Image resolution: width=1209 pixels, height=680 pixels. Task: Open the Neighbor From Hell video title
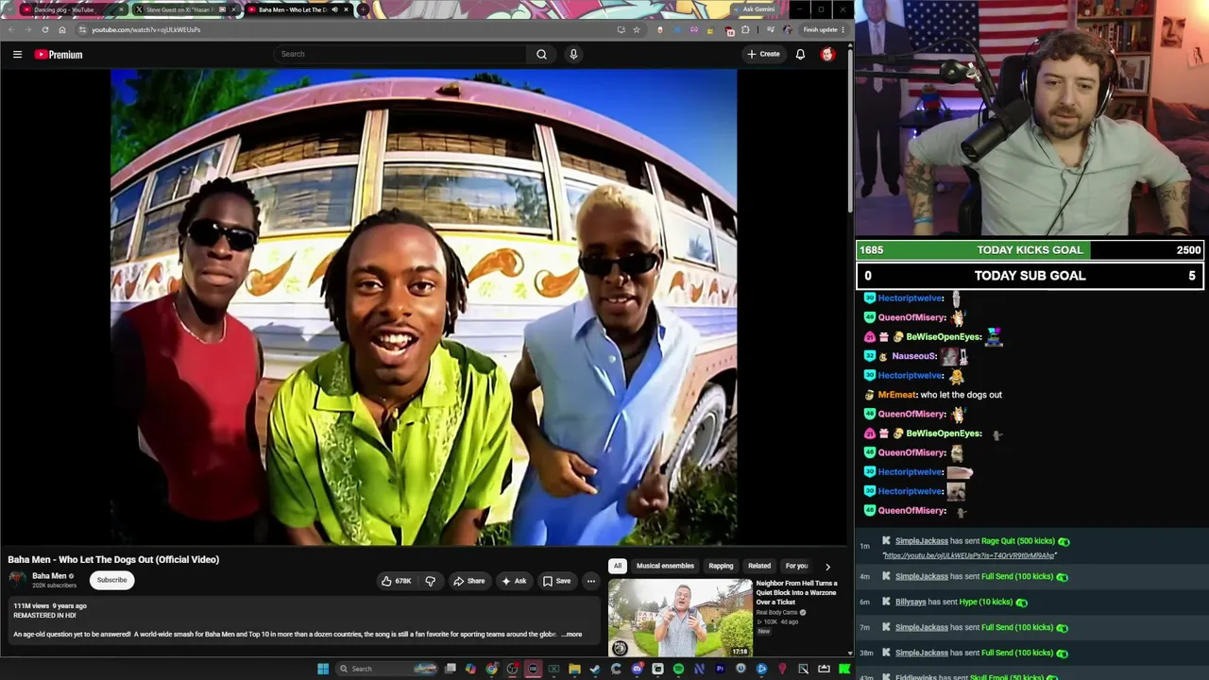pyautogui.click(x=796, y=592)
